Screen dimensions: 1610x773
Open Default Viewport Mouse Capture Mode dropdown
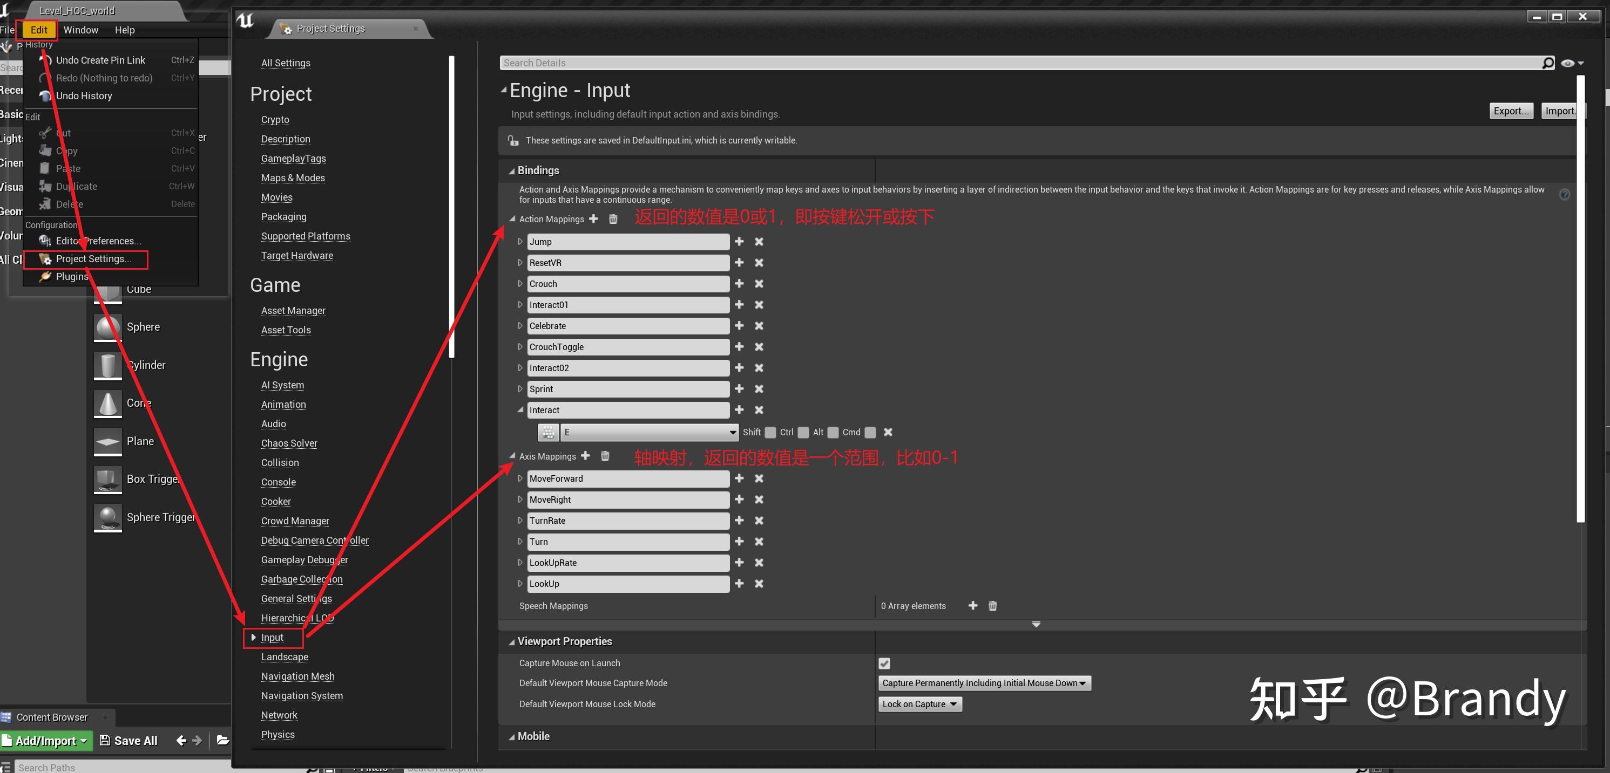point(984,683)
